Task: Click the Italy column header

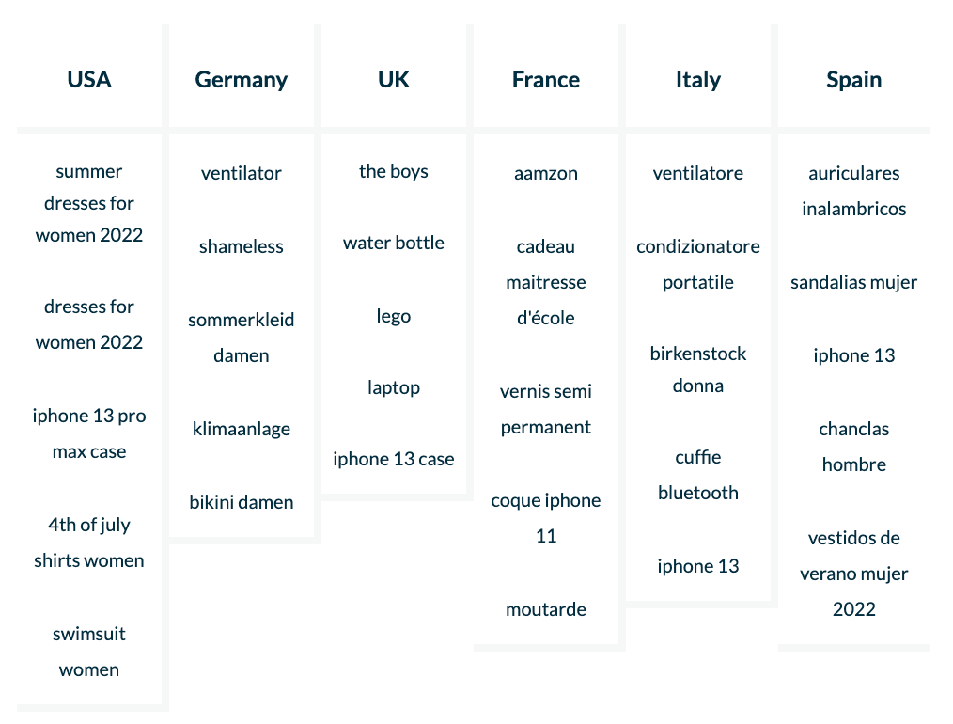Action: point(698,80)
